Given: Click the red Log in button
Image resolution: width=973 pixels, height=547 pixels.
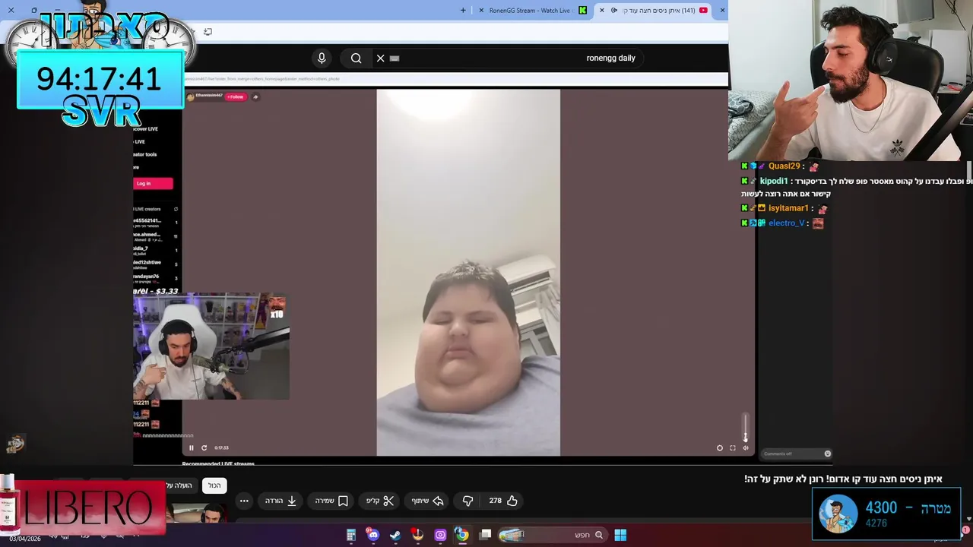Looking at the screenshot, I should point(153,183).
